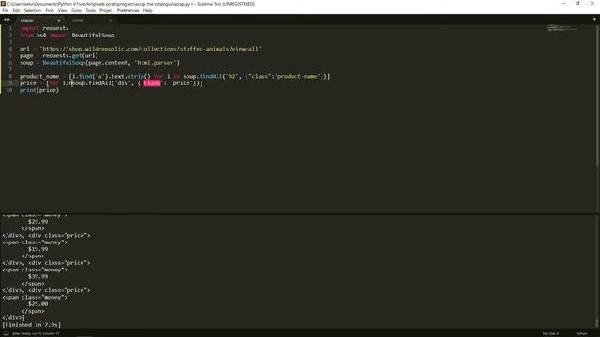Screen dimensions: 600x337
Task: Click the code minimap preview
Action: [562, 28]
